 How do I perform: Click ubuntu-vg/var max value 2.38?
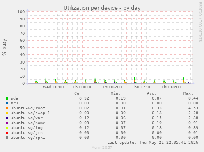pos(193,118)
